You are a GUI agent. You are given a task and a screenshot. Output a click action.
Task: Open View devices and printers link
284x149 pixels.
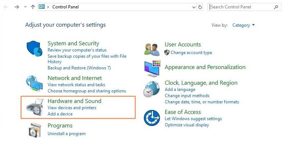click(x=72, y=108)
